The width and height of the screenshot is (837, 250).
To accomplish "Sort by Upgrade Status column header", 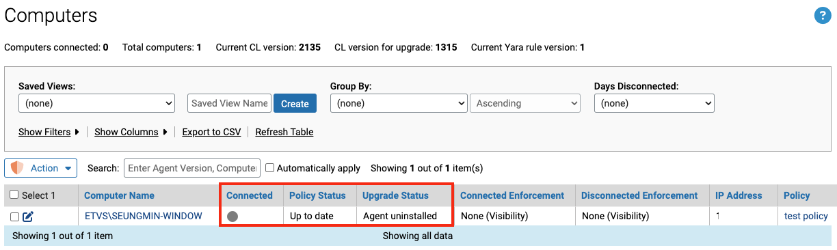I will tap(395, 195).
